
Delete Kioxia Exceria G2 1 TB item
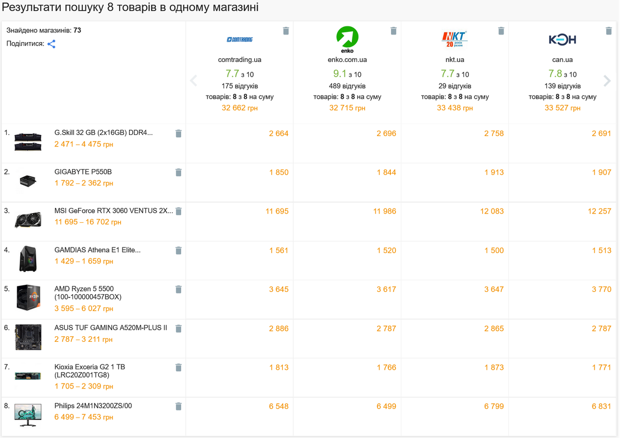point(178,368)
